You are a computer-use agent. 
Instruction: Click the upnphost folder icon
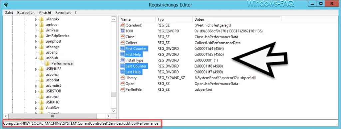[x=42, y=41]
